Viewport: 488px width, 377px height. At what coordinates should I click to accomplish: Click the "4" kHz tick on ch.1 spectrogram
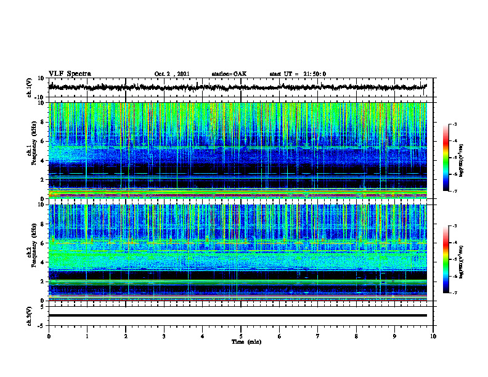click(43, 161)
